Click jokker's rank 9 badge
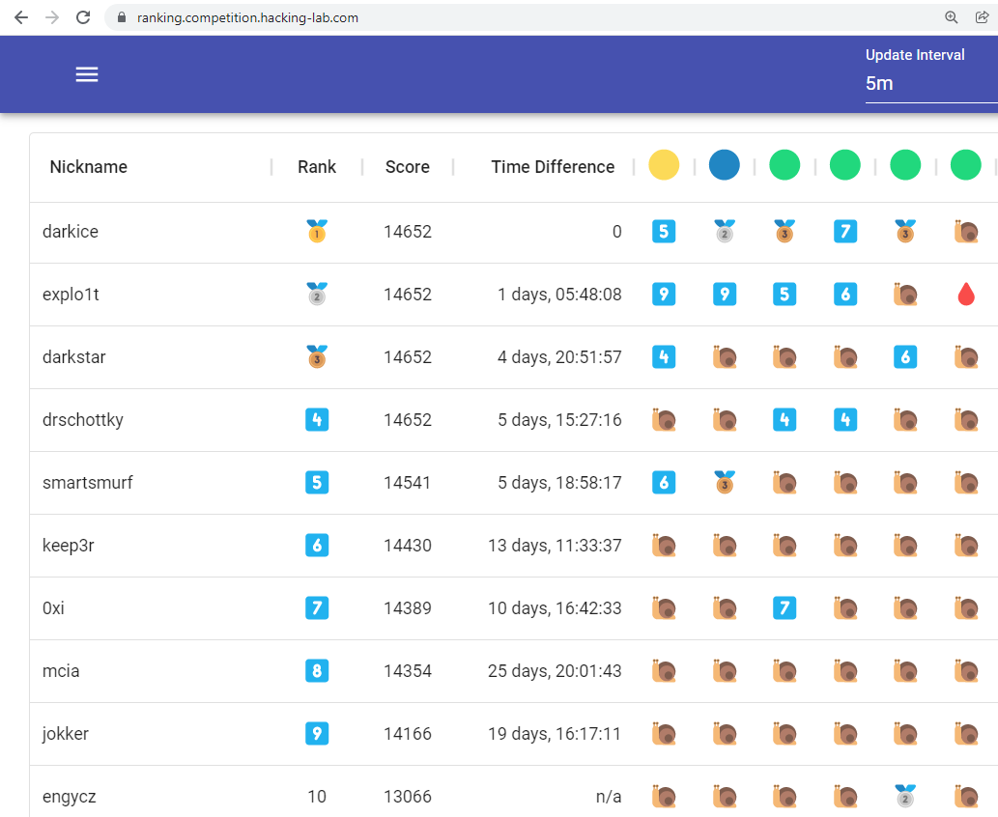This screenshot has width=998, height=817. click(x=317, y=734)
